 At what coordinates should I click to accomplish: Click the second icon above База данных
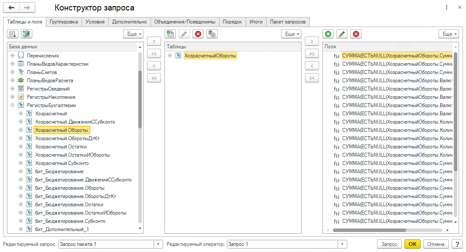[27, 34]
